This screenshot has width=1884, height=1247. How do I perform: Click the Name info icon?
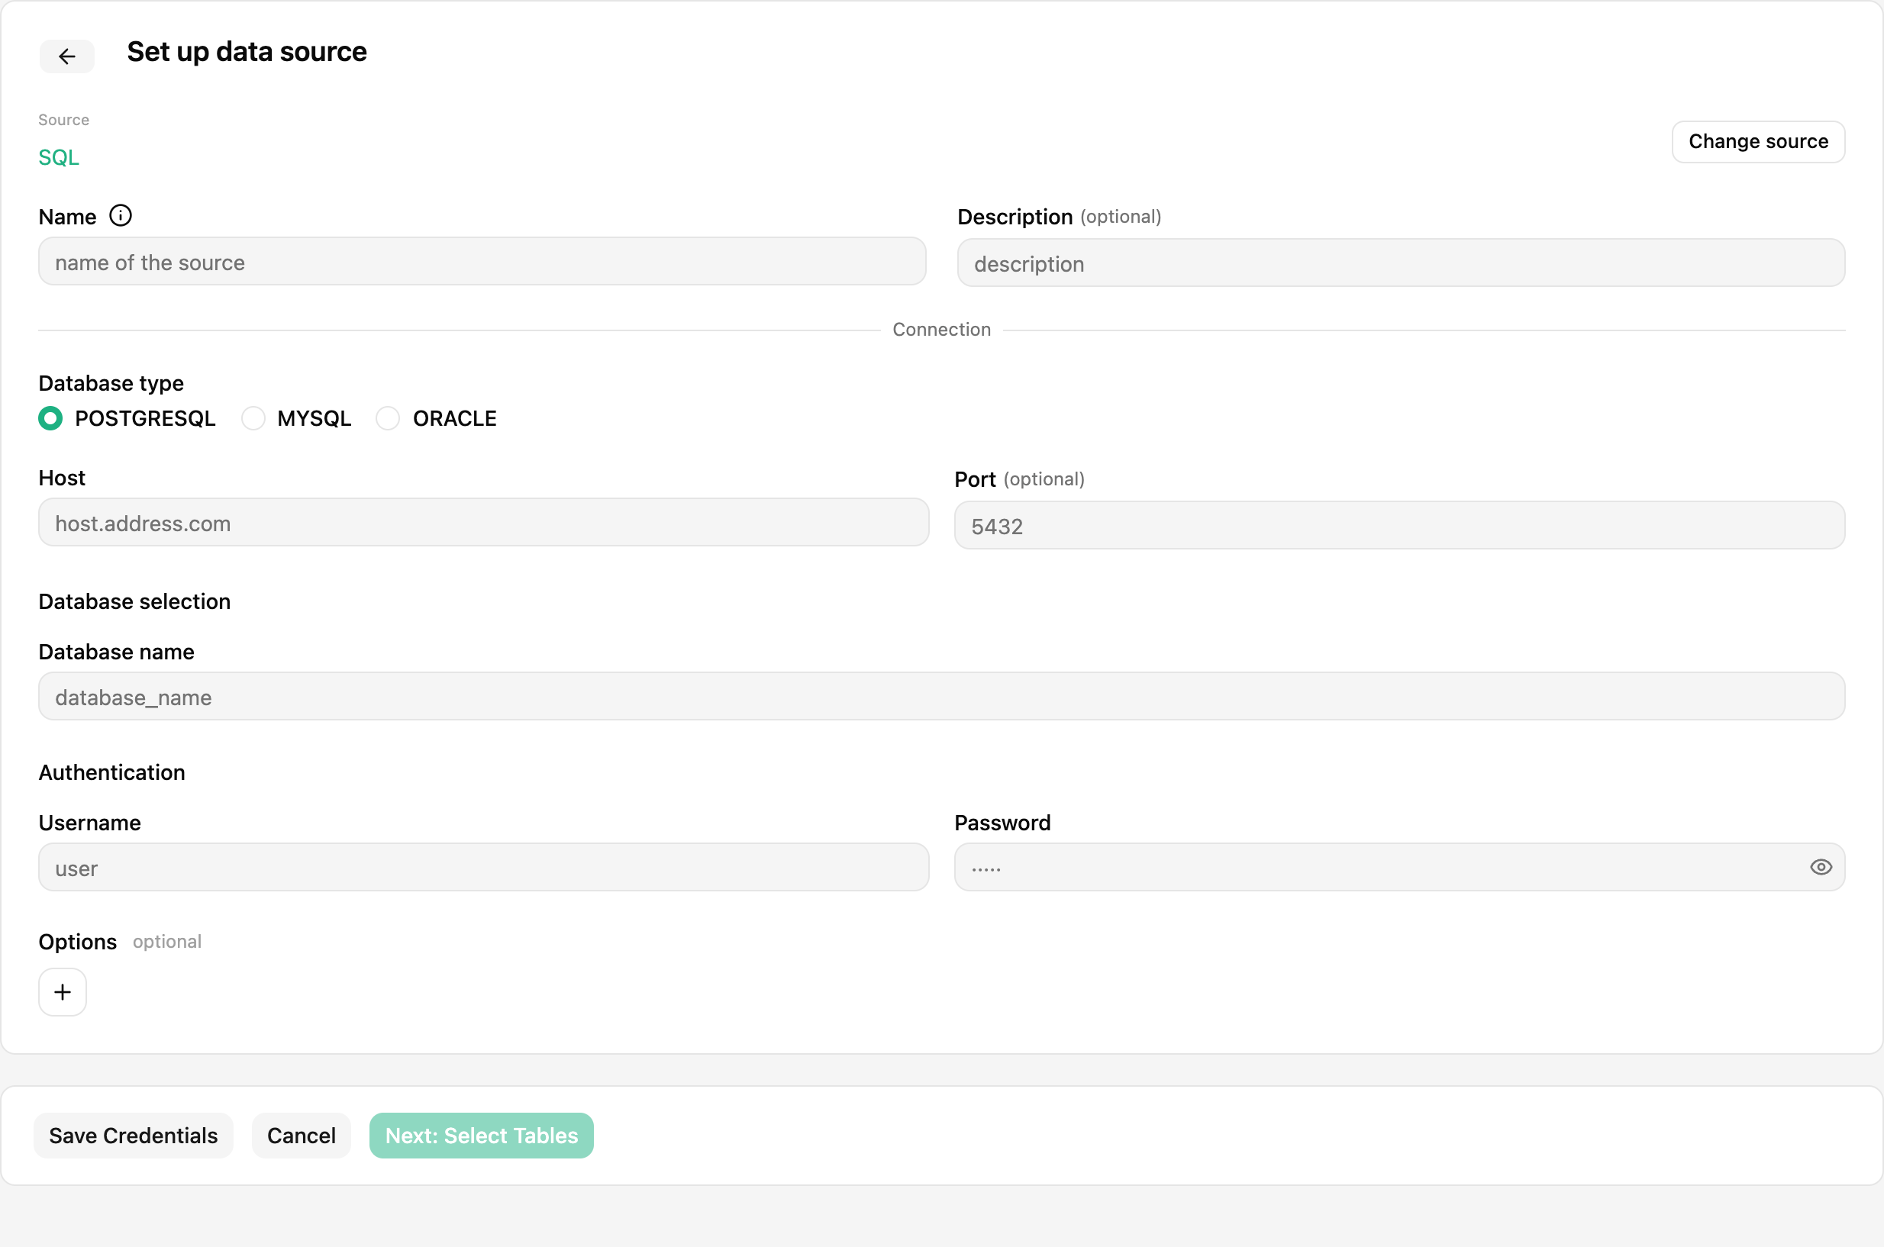coord(121,215)
